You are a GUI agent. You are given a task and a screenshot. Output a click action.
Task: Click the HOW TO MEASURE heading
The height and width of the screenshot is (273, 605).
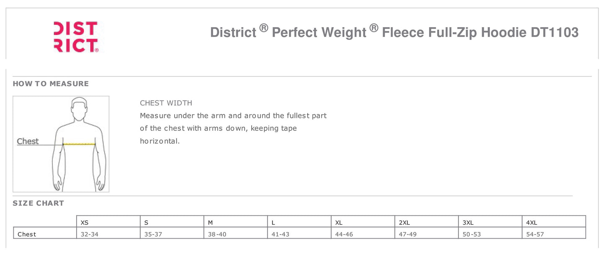coord(51,84)
